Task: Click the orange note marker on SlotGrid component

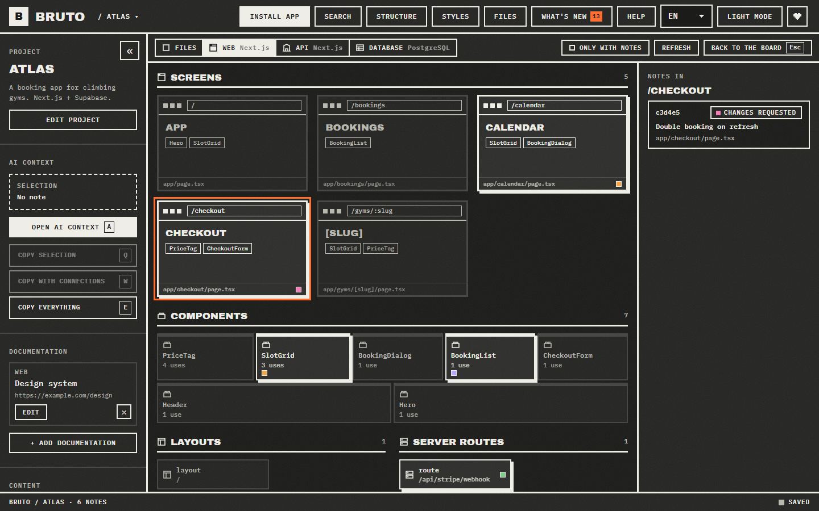Action: tap(264, 373)
